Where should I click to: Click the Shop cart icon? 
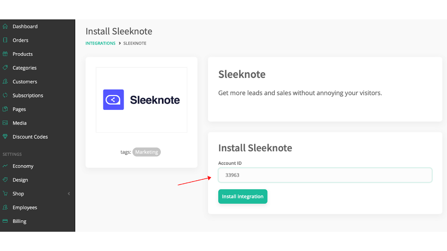[x=5, y=194]
